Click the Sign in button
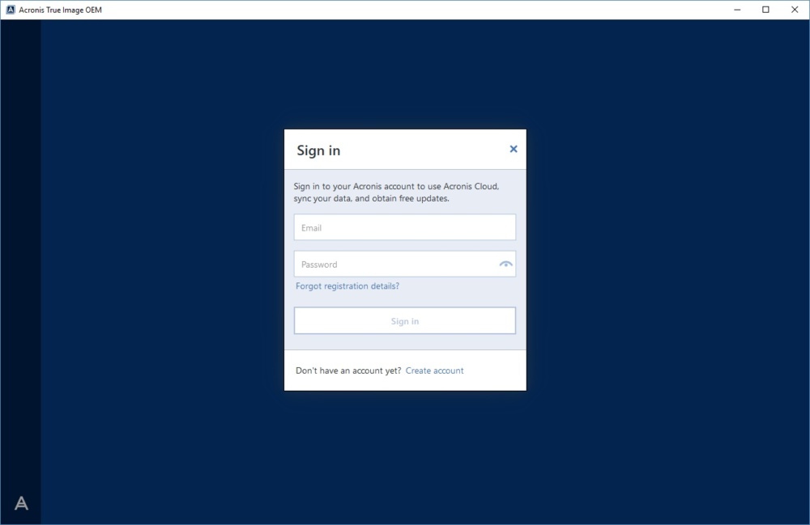 coord(404,321)
